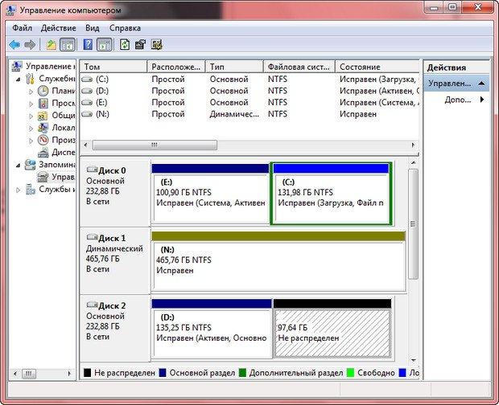Image resolution: width=499 pixels, height=405 pixels.
Task: Select the (D:) 135,25 ГБ partition
Action: (212, 329)
